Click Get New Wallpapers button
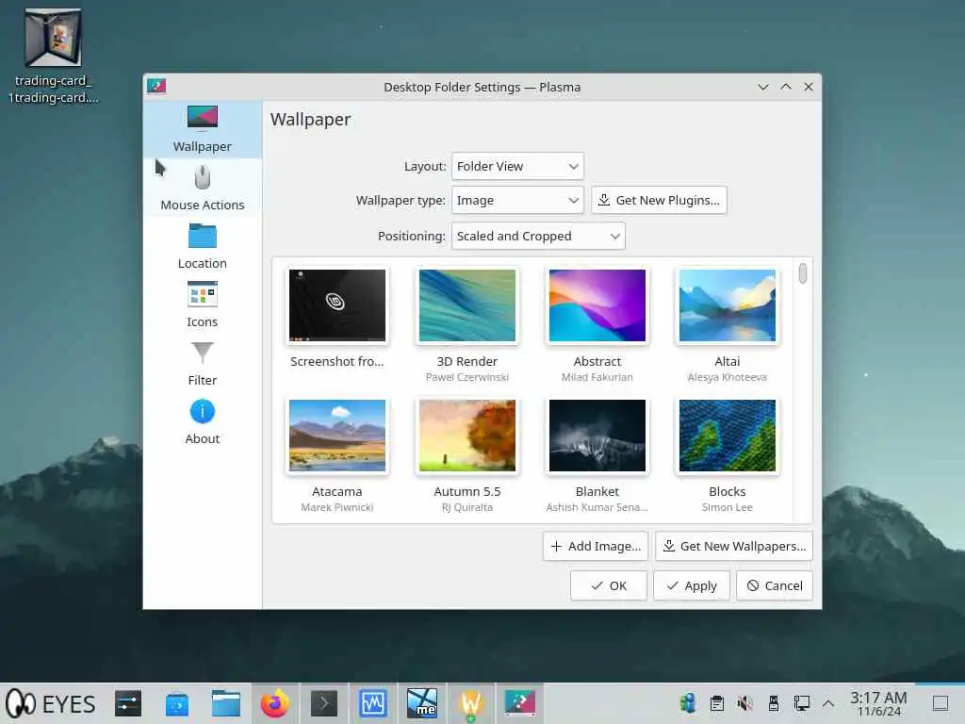 (x=733, y=546)
